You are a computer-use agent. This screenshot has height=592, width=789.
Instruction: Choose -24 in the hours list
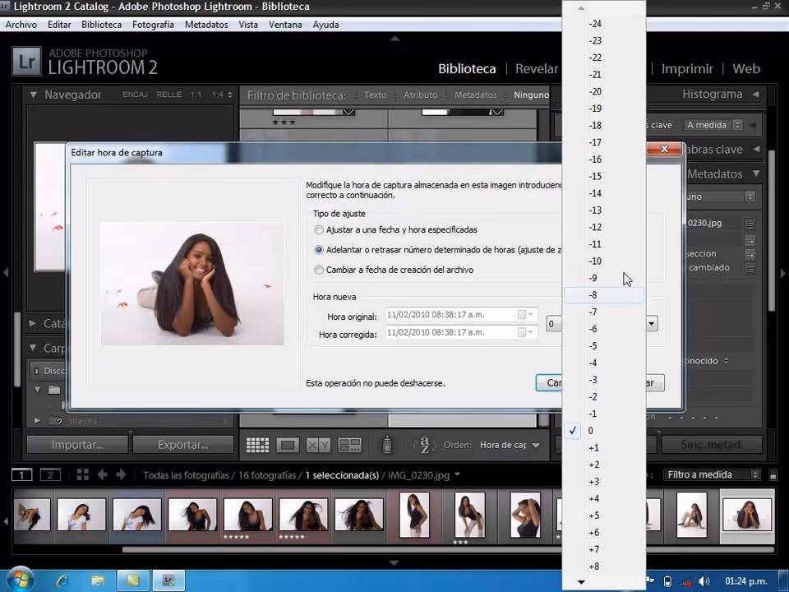604,24
